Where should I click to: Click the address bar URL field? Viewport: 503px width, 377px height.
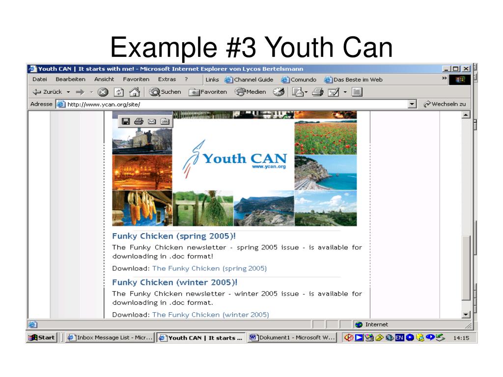click(x=237, y=104)
